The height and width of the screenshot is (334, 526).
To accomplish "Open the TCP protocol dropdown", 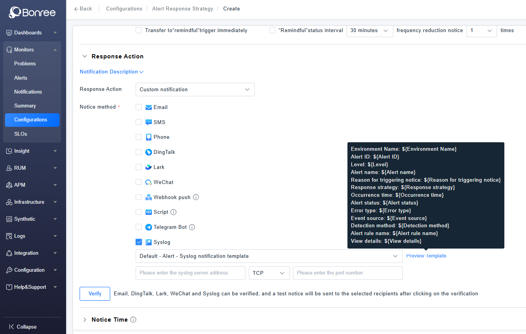I will [x=269, y=273].
